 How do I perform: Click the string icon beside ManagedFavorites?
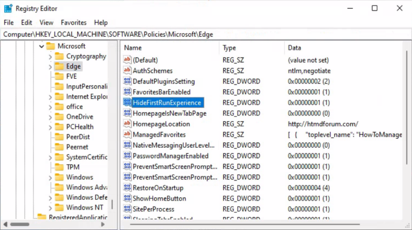tap(127, 134)
